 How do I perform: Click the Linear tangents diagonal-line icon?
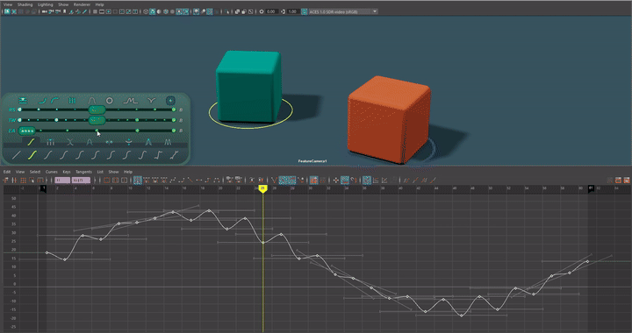(x=190, y=181)
